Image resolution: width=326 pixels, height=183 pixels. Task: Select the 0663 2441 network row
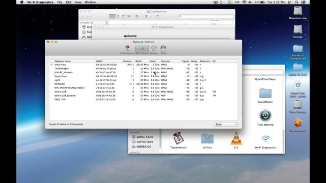pyautogui.click(x=143, y=100)
